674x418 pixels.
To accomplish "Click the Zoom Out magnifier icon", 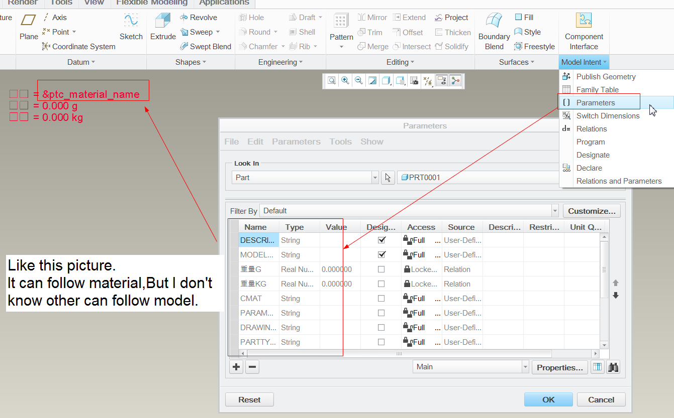I will [x=359, y=81].
